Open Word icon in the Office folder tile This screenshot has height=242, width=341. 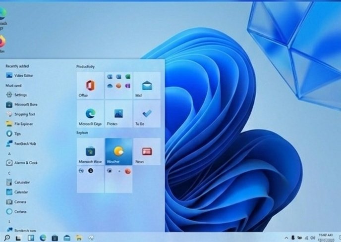tap(110, 77)
